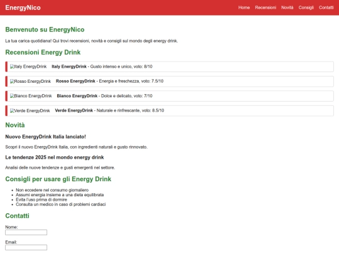Focus the Nome input field
This screenshot has height=254, width=339.
[26, 233]
